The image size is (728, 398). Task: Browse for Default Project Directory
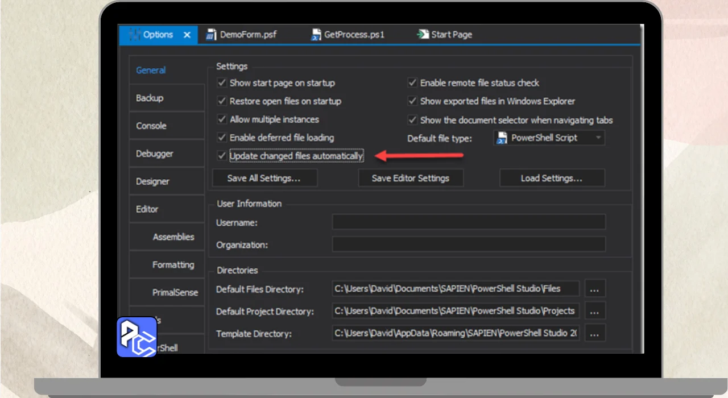coord(594,312)
